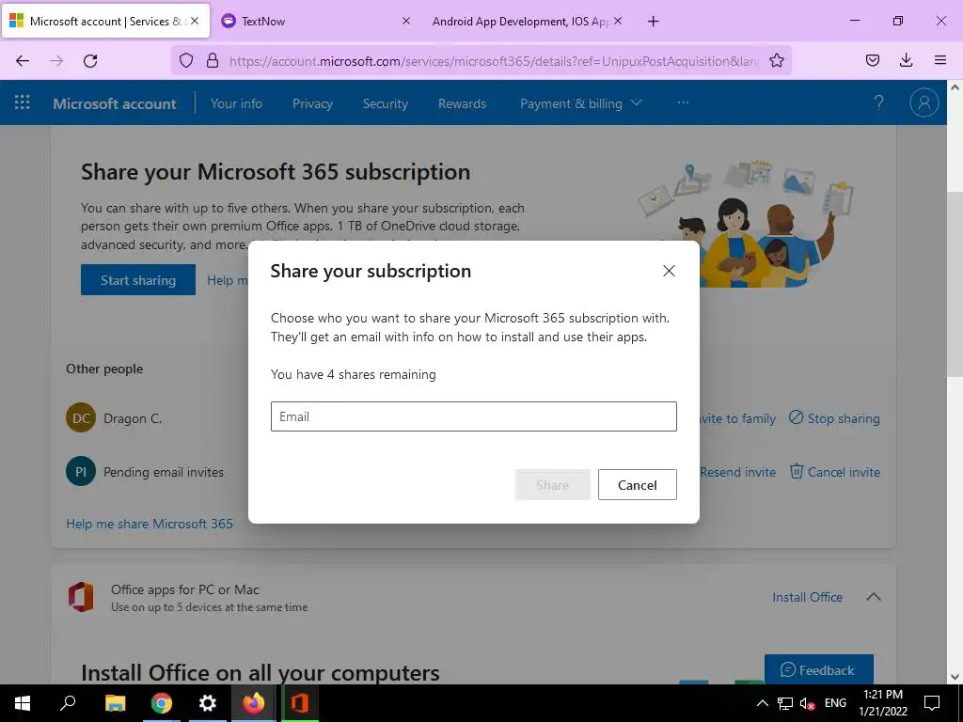Open the Your info page
Image resolution: width=963 pixels, height=722 pixels.
tap(236, 103)
